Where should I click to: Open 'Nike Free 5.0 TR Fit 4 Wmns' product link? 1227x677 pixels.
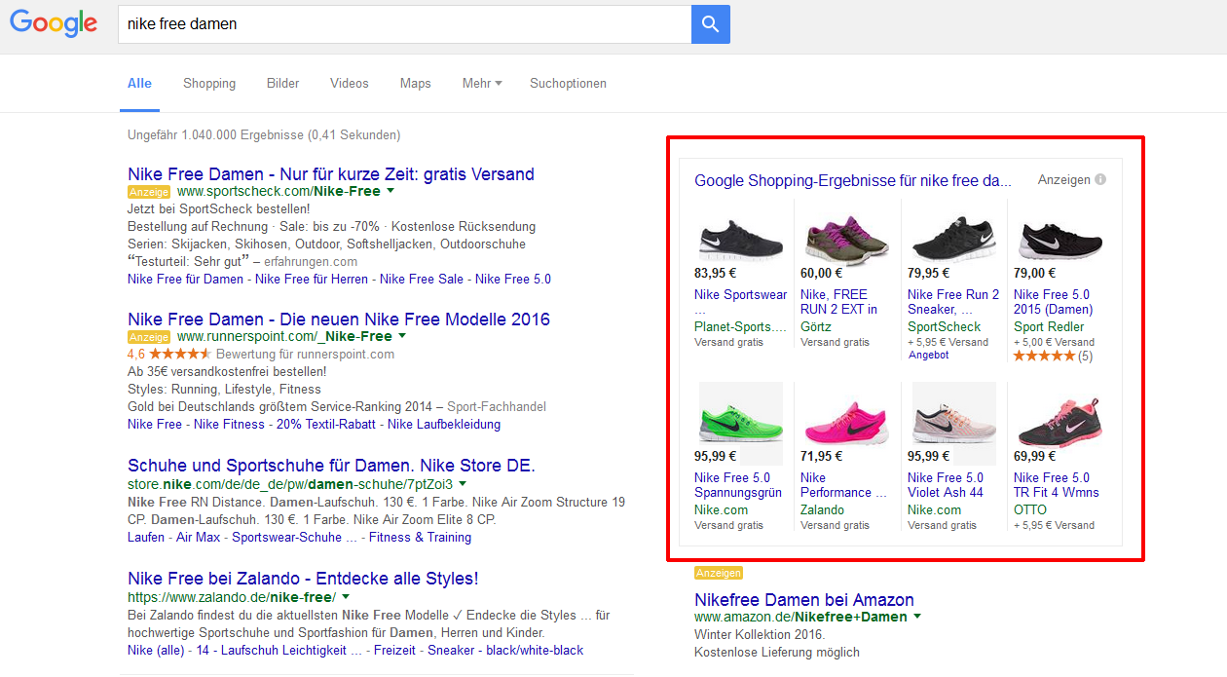pos(1057,485)
